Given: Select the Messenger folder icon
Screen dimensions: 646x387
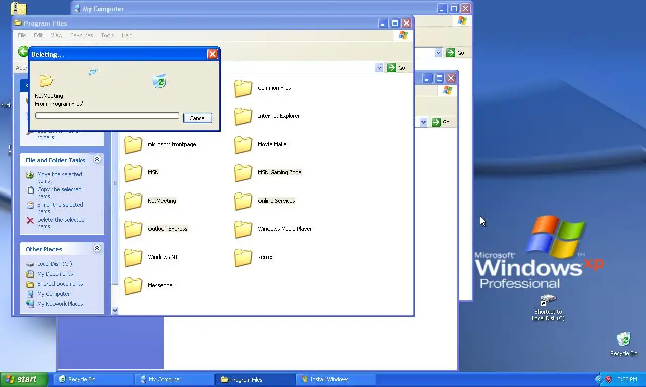Looking at the screenshot, I should [x=133, y=286].
